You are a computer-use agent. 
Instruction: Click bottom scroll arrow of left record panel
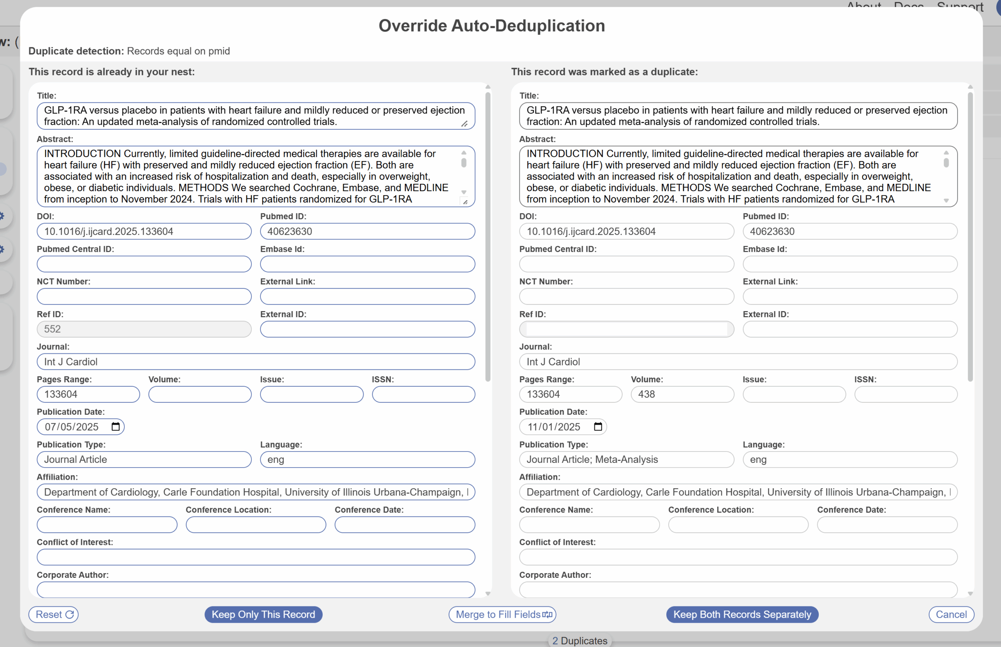(x=488, y=593)
